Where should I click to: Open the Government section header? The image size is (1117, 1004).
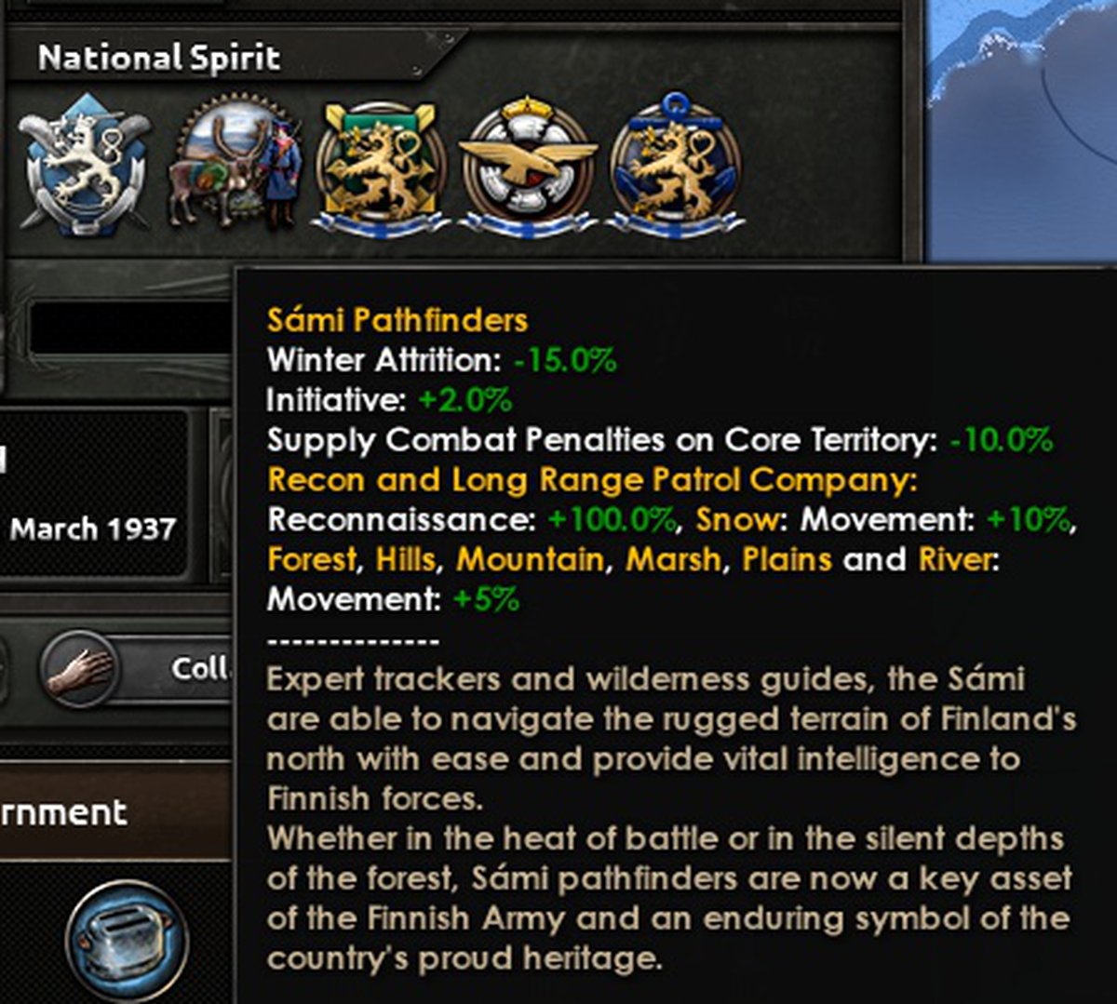tap(65, 812)
